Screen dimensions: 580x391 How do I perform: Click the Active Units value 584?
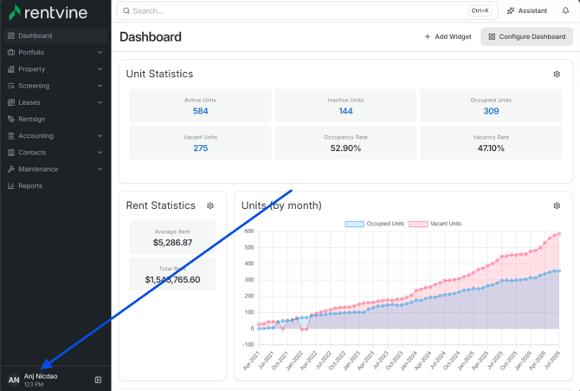click(x=201, y=111)
